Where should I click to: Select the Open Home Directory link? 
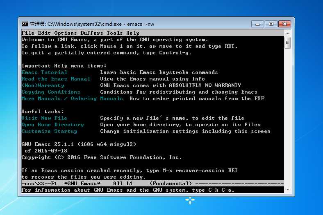tap(52, 125)
